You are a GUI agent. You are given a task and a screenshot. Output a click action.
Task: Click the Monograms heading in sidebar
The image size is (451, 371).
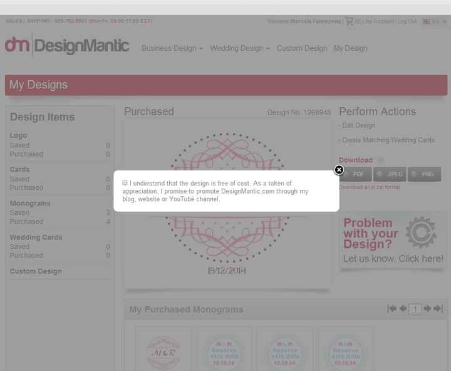(x=30, y=203)
